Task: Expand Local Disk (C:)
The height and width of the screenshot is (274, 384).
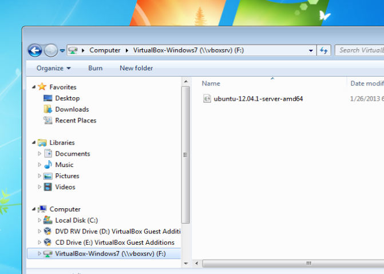Action: [39, 220]
